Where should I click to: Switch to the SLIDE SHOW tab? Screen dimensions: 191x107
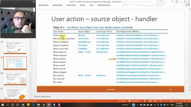click(x=71, y=5)
